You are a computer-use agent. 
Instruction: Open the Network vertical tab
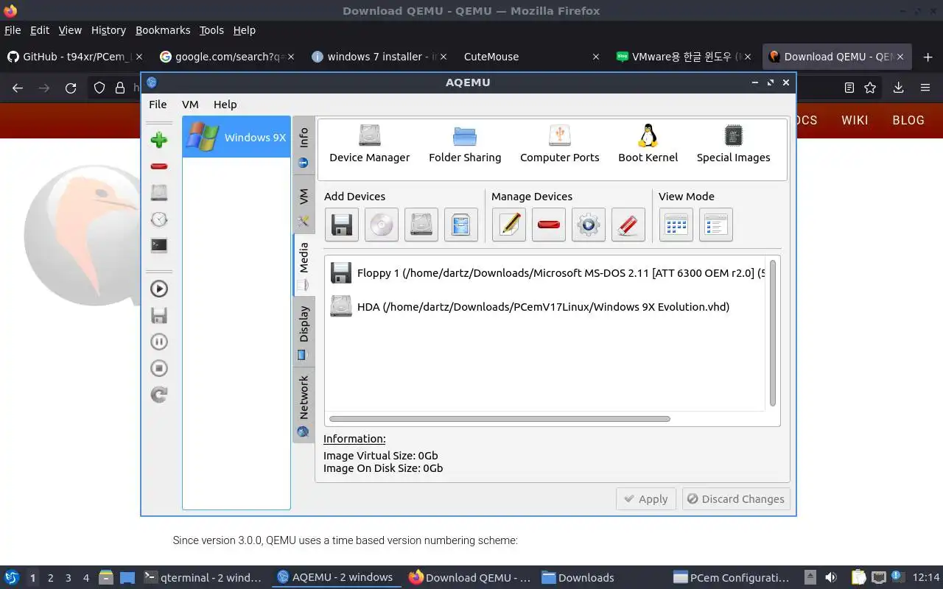(304, 405)
